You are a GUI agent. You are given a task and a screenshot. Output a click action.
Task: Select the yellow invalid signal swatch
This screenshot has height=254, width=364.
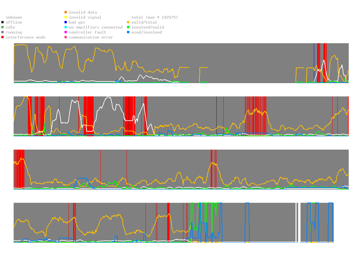click(x=66, y=17)
